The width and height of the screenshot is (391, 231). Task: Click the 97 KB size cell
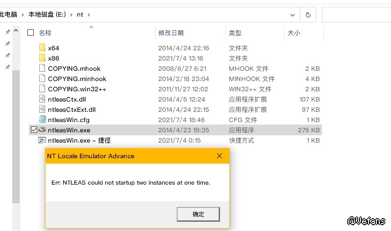(x=311, y=110)
